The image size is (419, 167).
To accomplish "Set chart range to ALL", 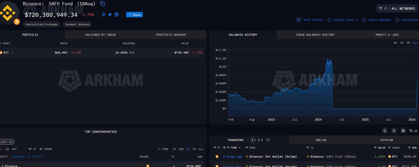I will click(x=415, y=43).
